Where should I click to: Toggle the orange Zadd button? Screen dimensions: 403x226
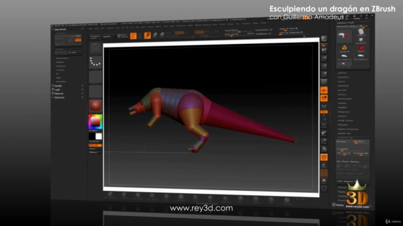tap(199, 32)
